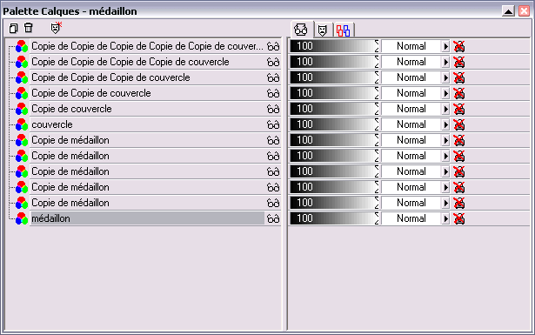The image size is (535, 335).
Task: Click opacity slider of truncated 'couver...' layer
Action: coord(332,46)
